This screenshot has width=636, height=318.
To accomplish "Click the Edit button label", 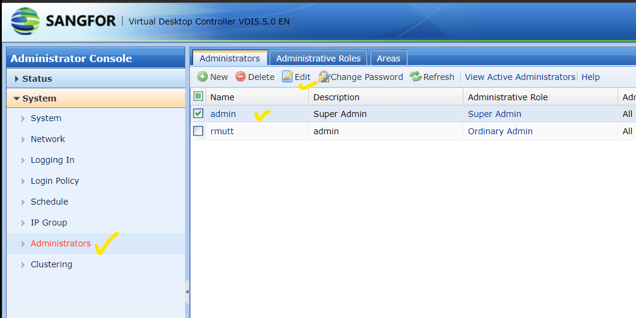I will [x=303, y=77].
